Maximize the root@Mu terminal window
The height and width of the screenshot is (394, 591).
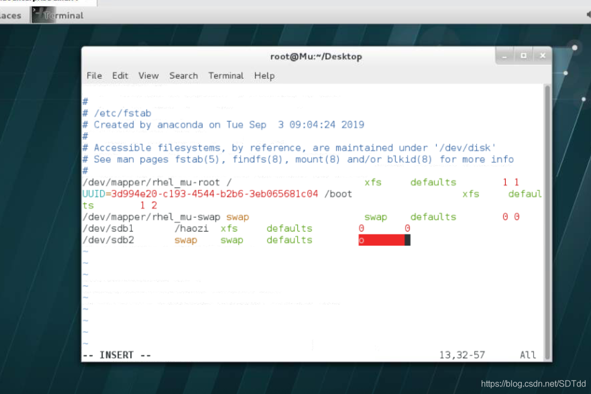tap(523, 56)
